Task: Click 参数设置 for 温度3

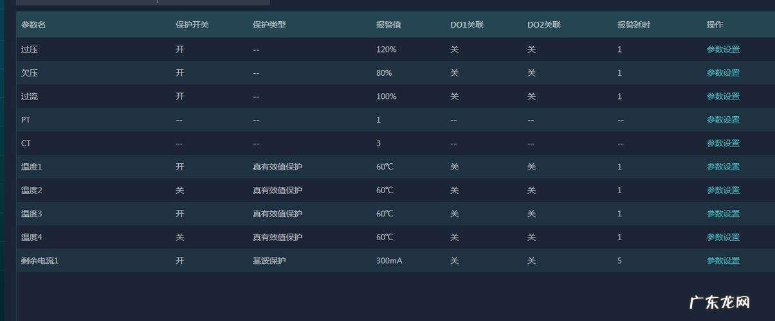Action: (x=723, y=214)
